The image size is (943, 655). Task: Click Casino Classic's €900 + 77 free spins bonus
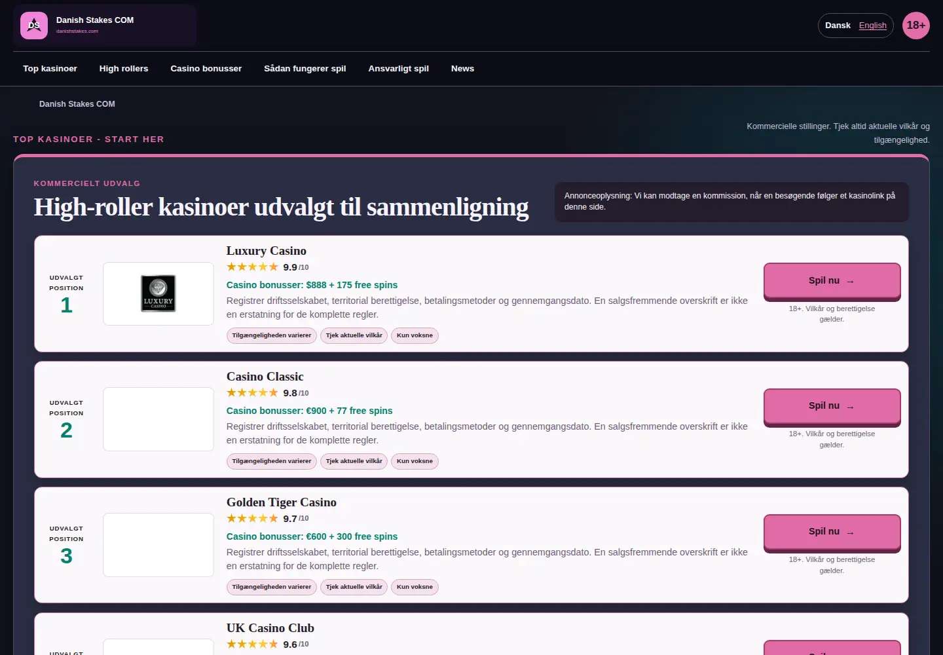click(310, 411)
